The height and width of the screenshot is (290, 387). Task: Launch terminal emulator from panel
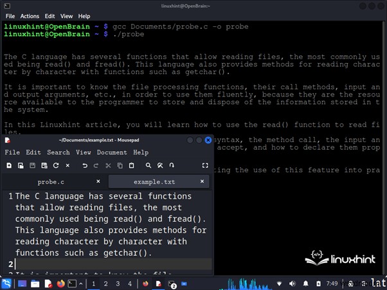point(72,284)
